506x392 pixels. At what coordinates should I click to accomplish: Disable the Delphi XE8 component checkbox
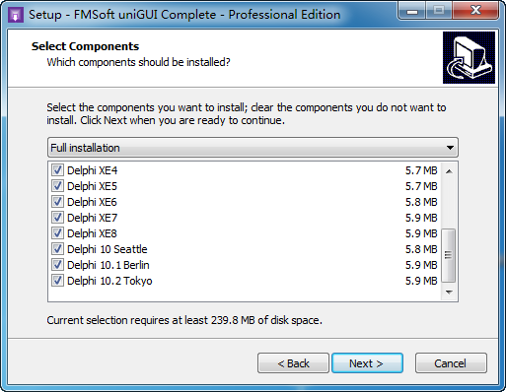pyautogui.click(x=57, y=233)
